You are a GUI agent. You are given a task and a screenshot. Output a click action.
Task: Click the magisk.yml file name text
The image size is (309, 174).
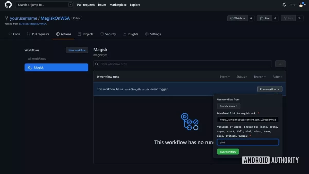pyautogui.click(x=101, y=55)
